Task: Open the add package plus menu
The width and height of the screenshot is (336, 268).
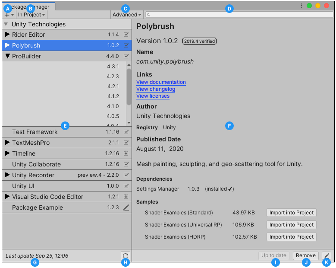Action: point(9,15)
